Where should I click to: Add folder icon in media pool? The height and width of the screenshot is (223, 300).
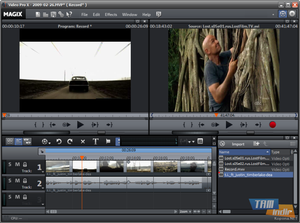pyautogui.click(x=256, y=144)
